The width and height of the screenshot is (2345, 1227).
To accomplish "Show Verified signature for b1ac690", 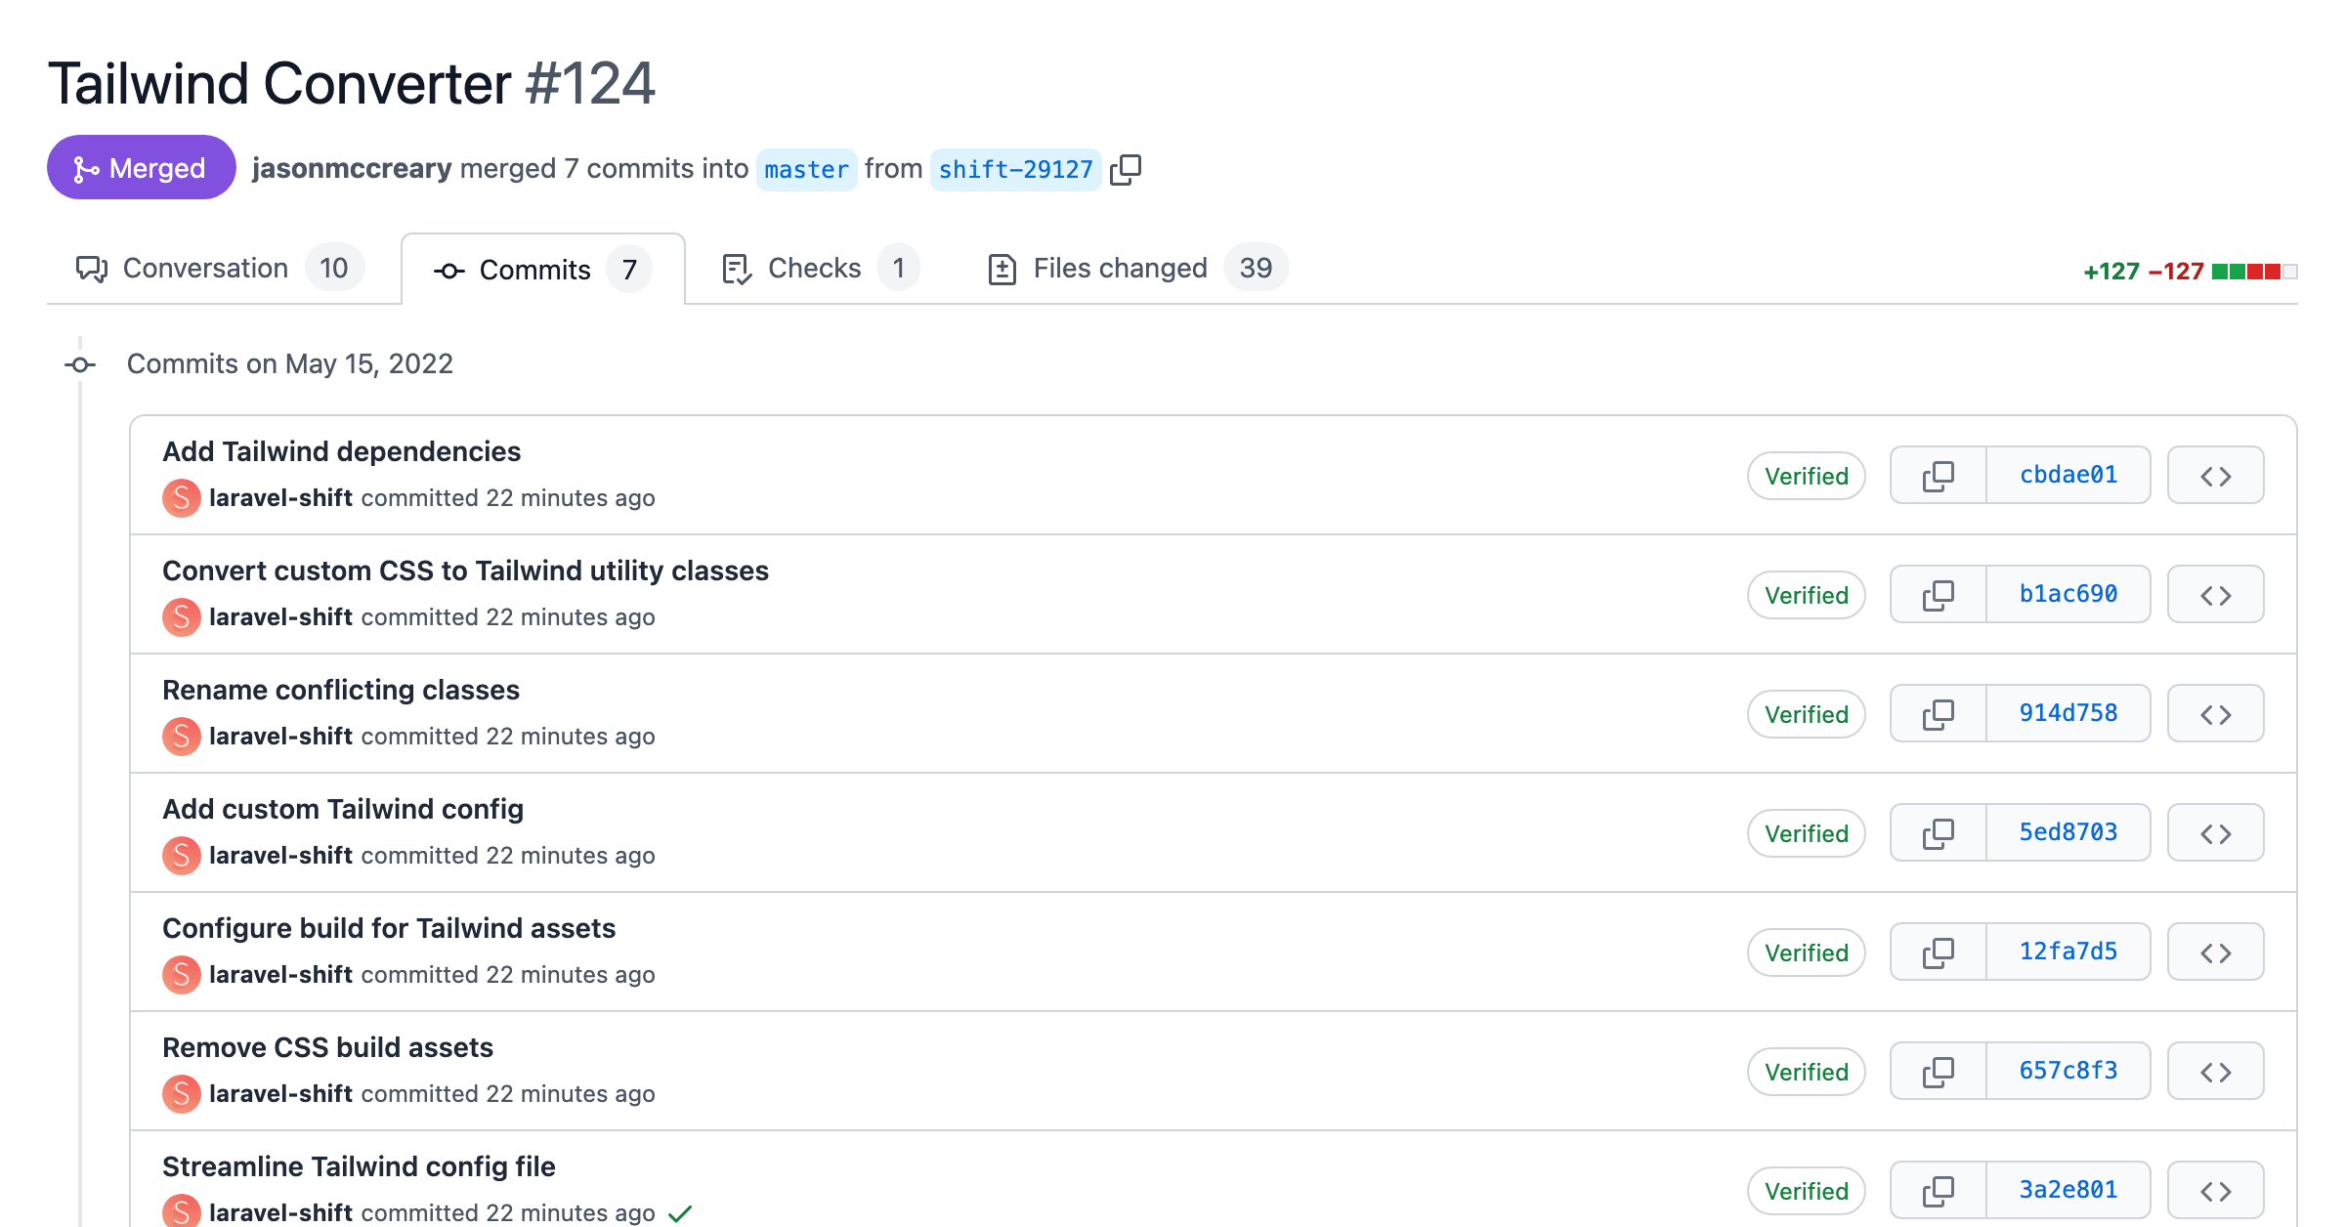I will (1806, 595).
